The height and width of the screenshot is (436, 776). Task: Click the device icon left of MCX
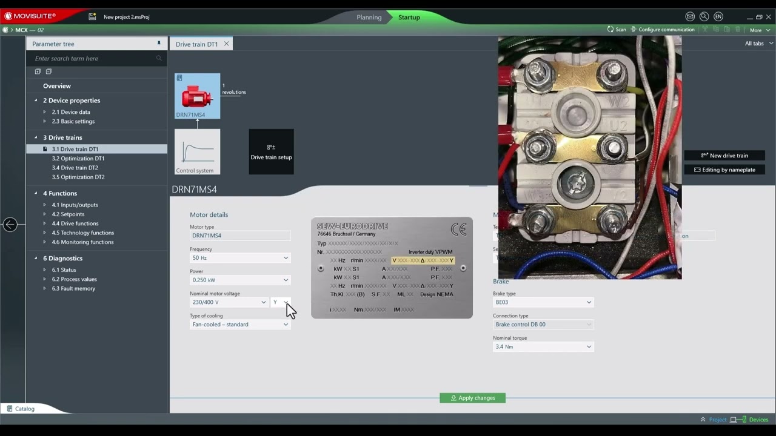(x=5, y=30)
